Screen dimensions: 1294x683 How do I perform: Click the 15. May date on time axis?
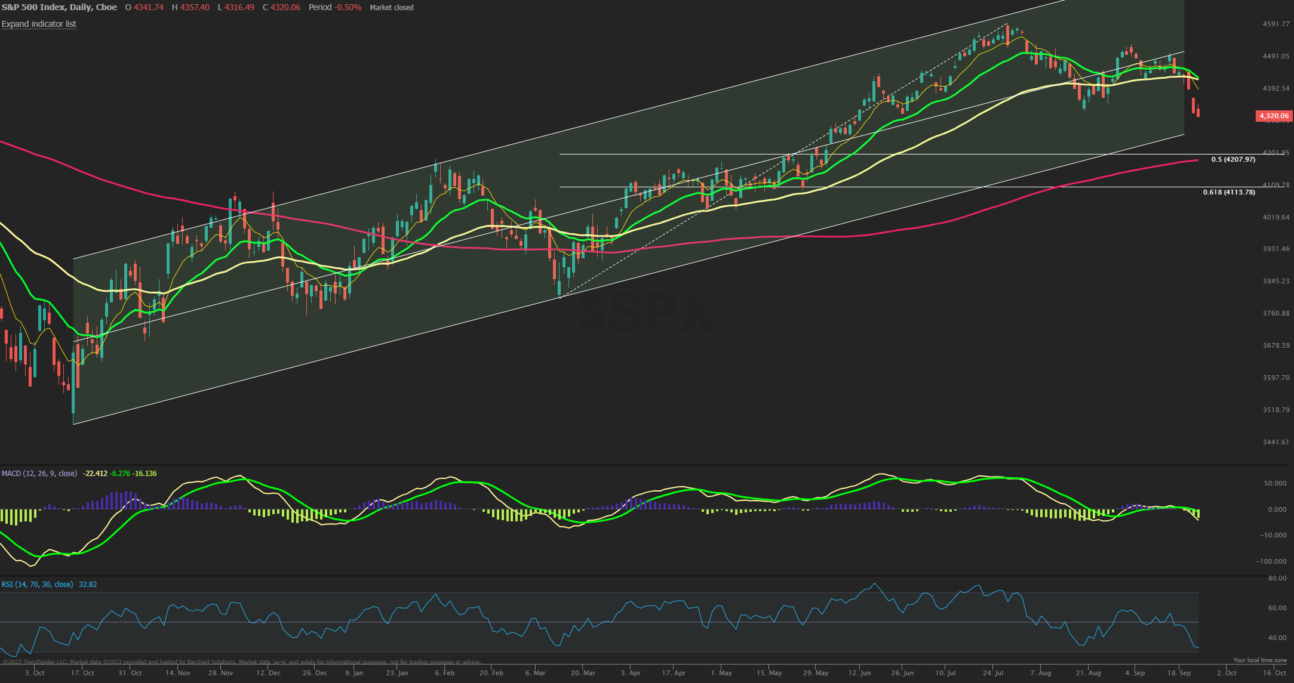pos(769,673)
